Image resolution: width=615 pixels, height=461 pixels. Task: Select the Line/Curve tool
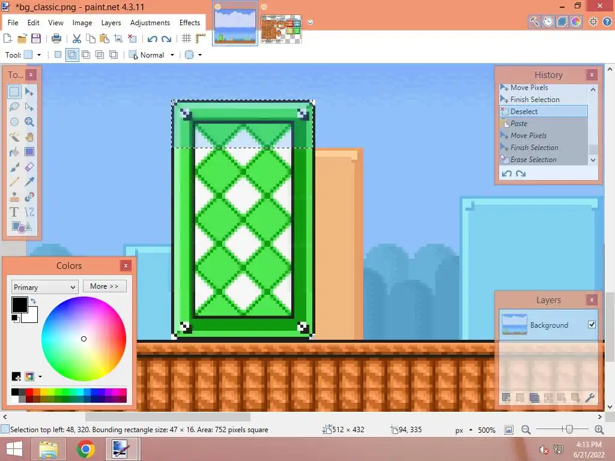click(x=29, y=212)
